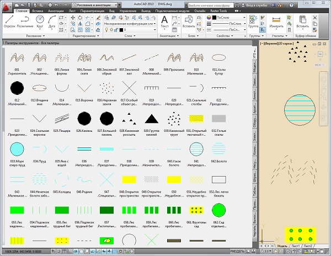
Task: Click the Редактирование panel title button
Action: [84, 36]
